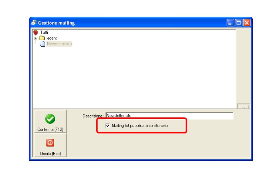
Task: Expand the agenti folder node
Action: click(x=36, y=38)
